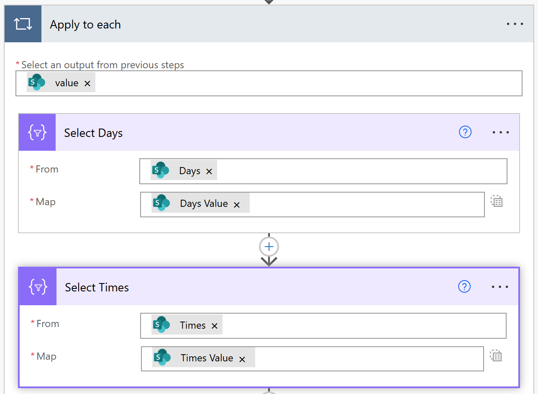
Task: Remove the Days token from From field
Action: [209, 171]
